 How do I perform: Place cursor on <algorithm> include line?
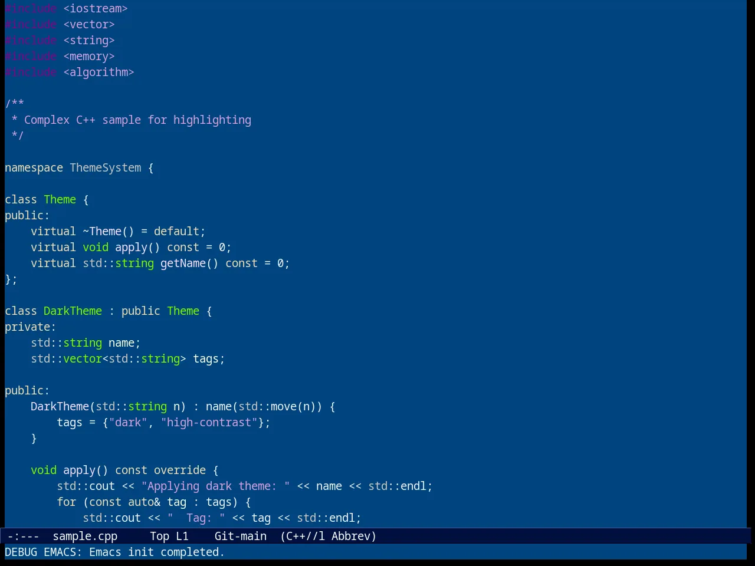tap(70, 72)
